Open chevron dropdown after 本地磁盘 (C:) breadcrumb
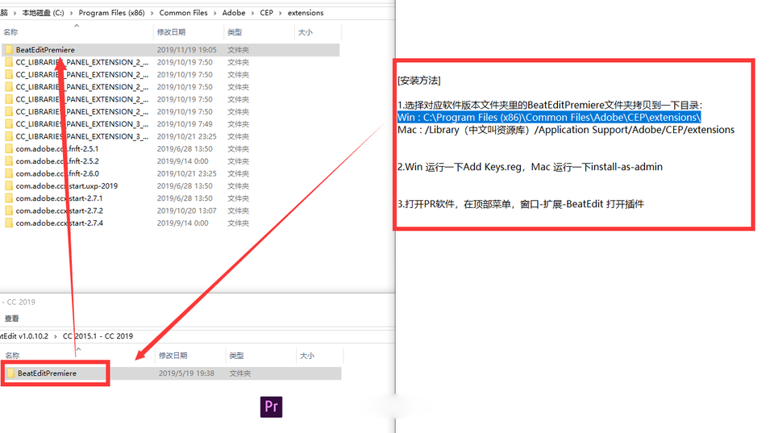This screenshot has height=433, width=774. [x=72, y=13]
